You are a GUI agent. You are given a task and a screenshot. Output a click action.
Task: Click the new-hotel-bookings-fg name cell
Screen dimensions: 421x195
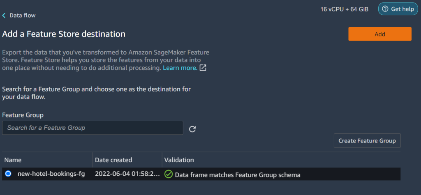[x=51, y=174]
